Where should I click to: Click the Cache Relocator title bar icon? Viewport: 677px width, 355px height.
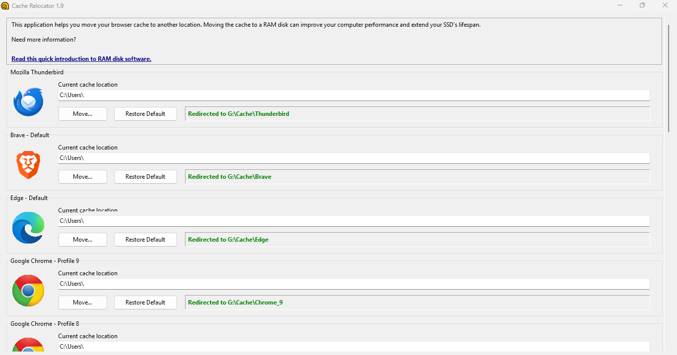[x=5, y=5]
